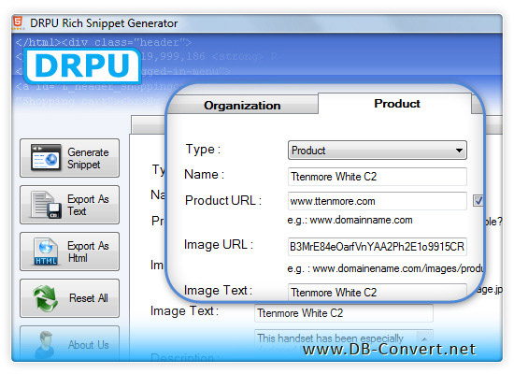Click the Product URL input field

[378, 201]
